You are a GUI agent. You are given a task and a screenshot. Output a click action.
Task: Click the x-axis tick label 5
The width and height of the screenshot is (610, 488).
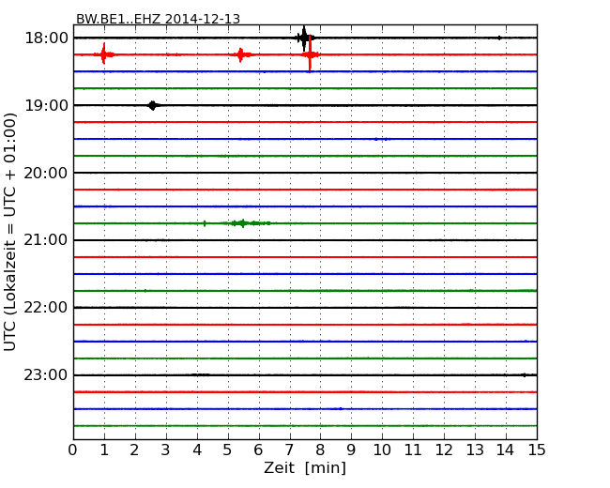click(x=227, y=450)
